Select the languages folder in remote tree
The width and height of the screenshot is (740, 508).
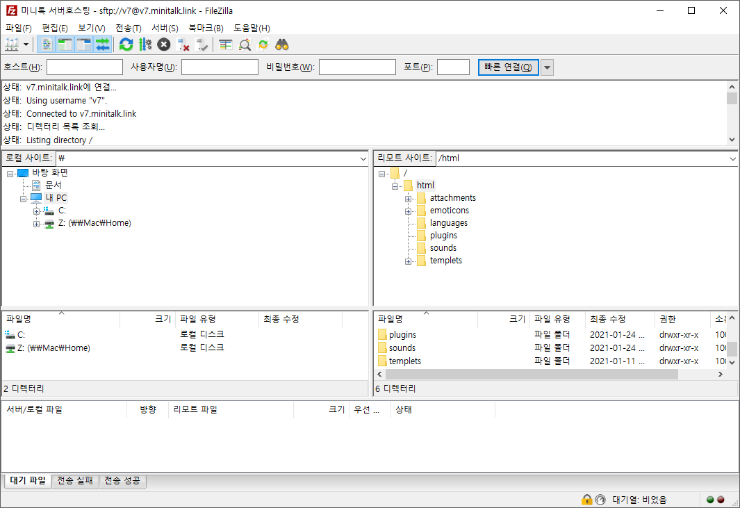pyautogui.click(x=449, y=223)
